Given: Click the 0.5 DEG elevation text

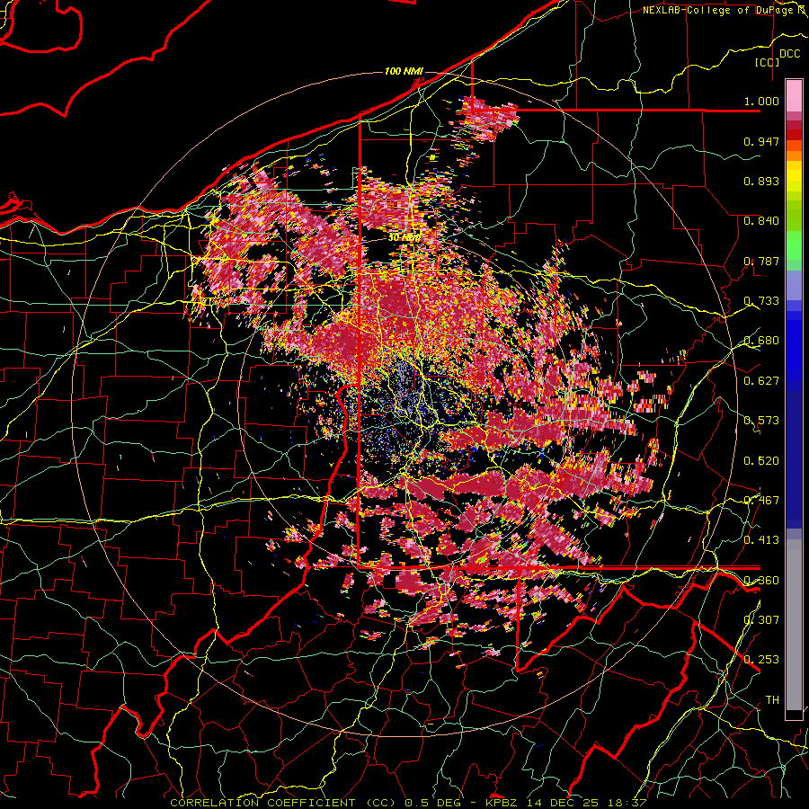Looking at the screenshot, I should pos(431,803).
